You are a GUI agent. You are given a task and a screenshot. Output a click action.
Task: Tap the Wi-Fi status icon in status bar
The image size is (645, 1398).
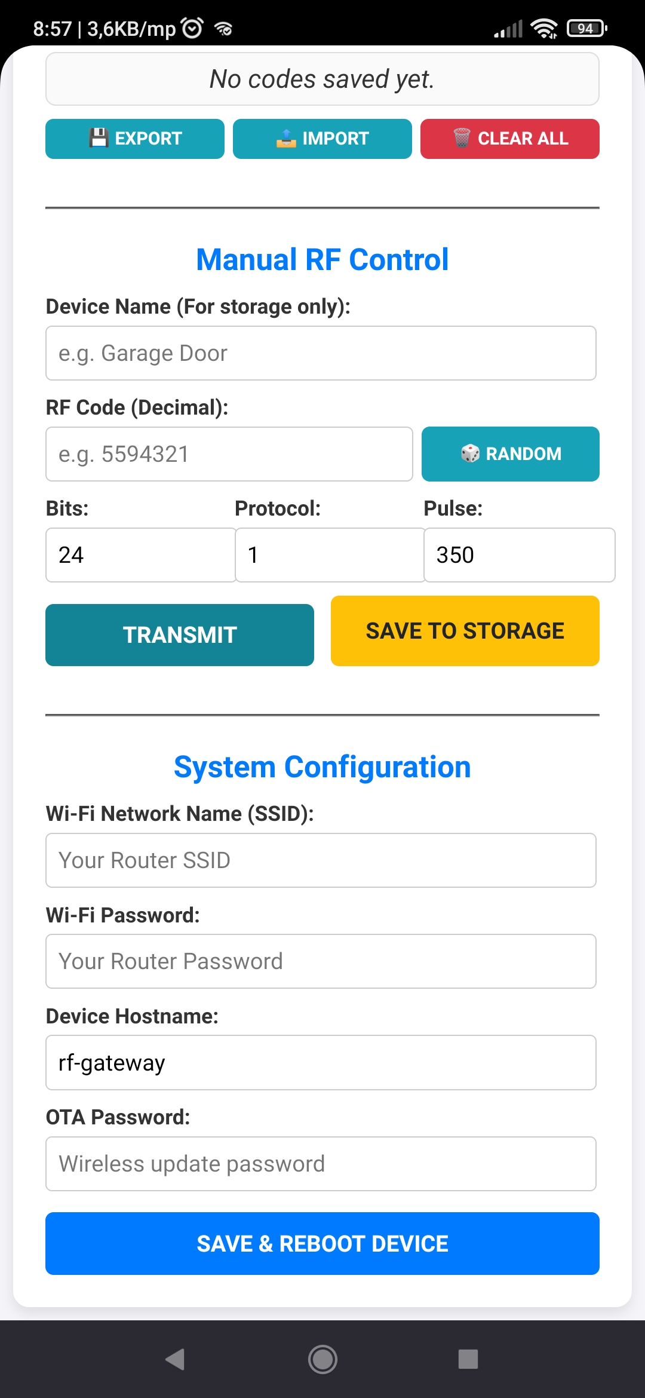(544, 28)
